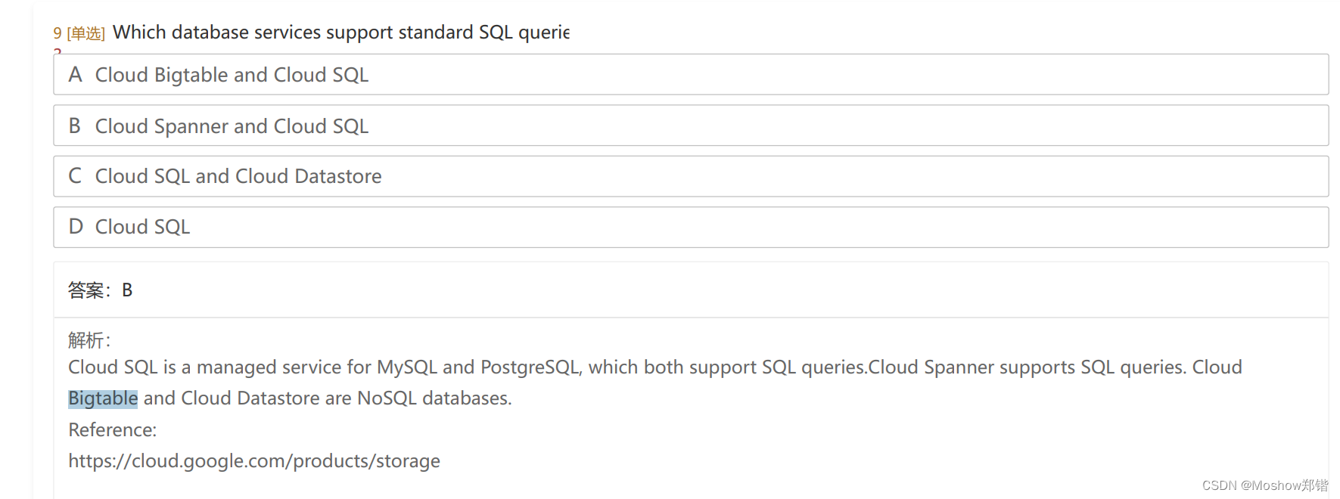1340x499 pixels.
Task: Click the question number 9
Action: click(58, 33)
